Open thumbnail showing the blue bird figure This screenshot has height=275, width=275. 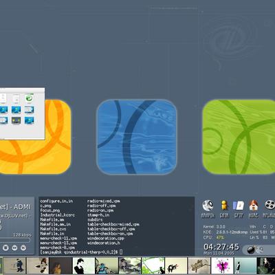point(107,265)
